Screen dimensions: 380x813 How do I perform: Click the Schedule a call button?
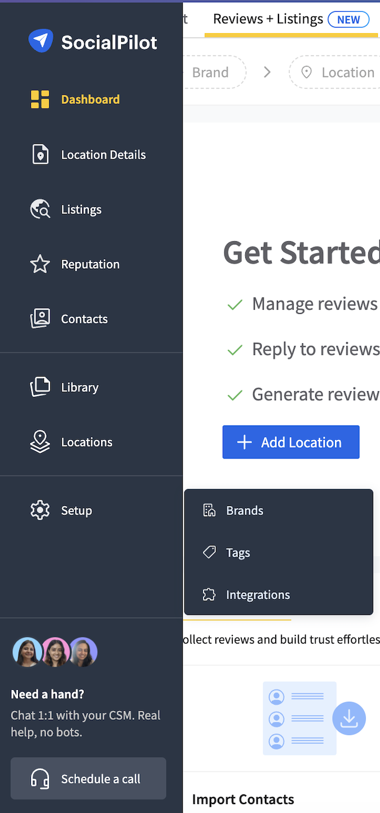[x=89, y=779]
